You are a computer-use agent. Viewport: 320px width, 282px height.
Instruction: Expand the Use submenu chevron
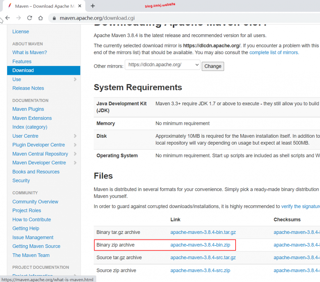pyautogui.click(x=75, y=79)
